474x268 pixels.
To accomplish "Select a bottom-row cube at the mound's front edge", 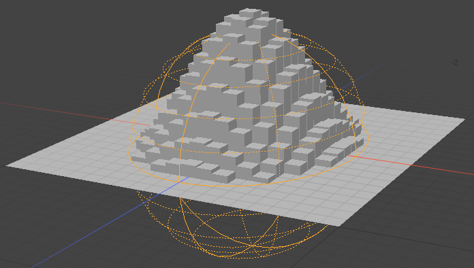I will [225, 176].
